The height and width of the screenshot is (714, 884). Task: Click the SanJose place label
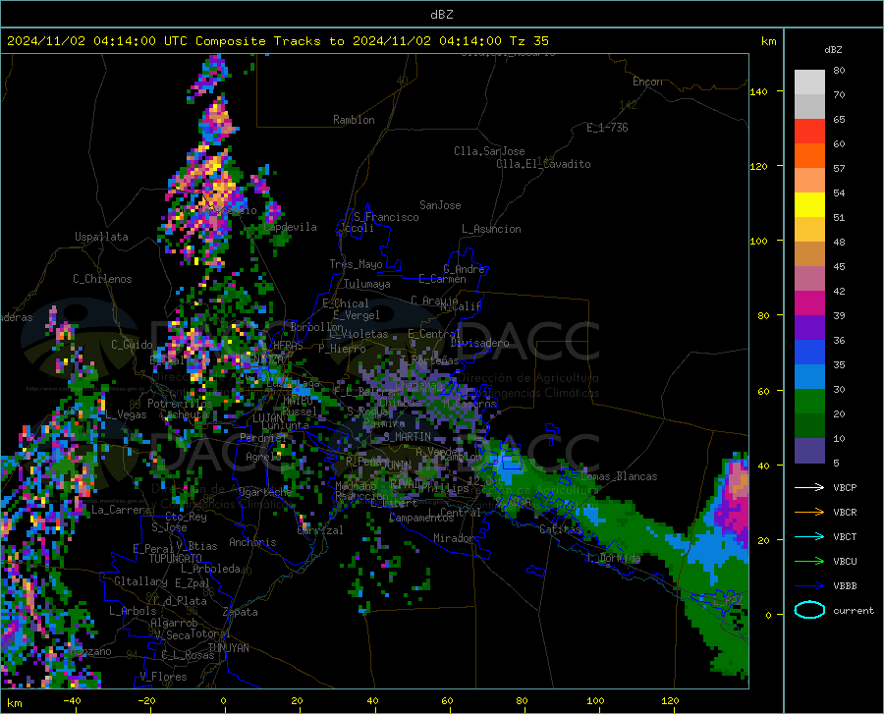(440, 205)
